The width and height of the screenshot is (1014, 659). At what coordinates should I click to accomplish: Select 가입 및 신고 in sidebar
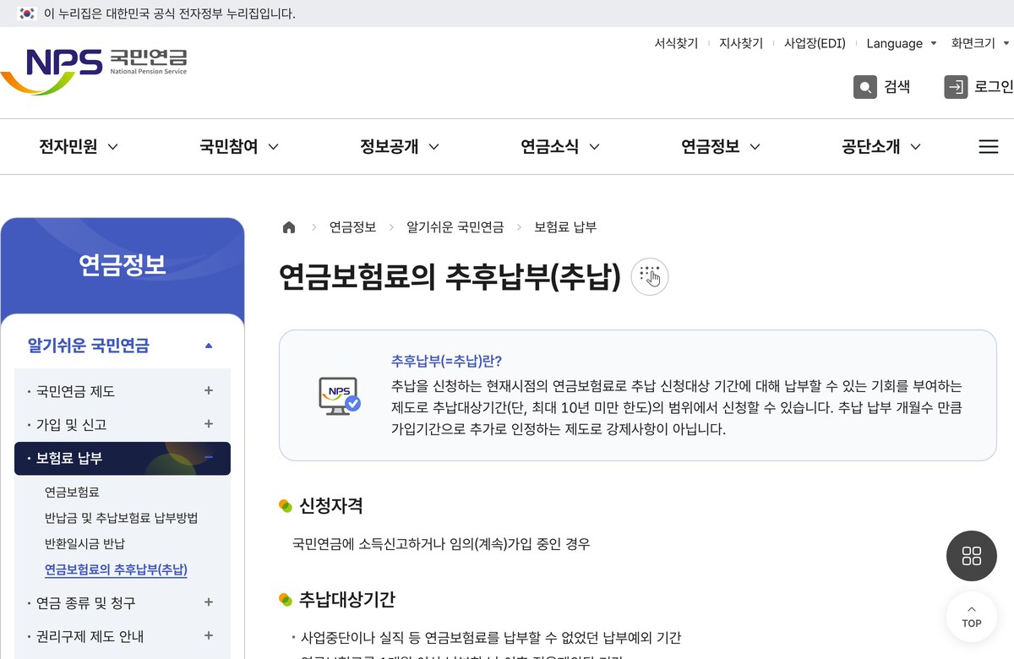coord(72,424)
